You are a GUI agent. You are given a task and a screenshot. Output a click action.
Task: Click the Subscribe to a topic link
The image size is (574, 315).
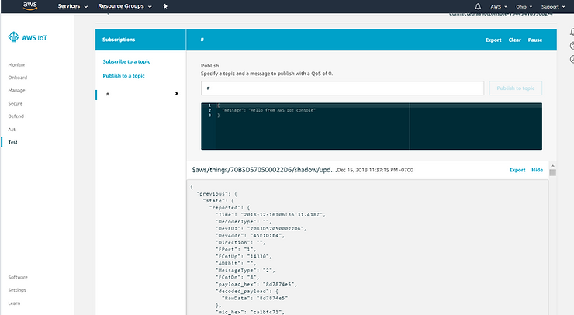click(x=125, y=61)
